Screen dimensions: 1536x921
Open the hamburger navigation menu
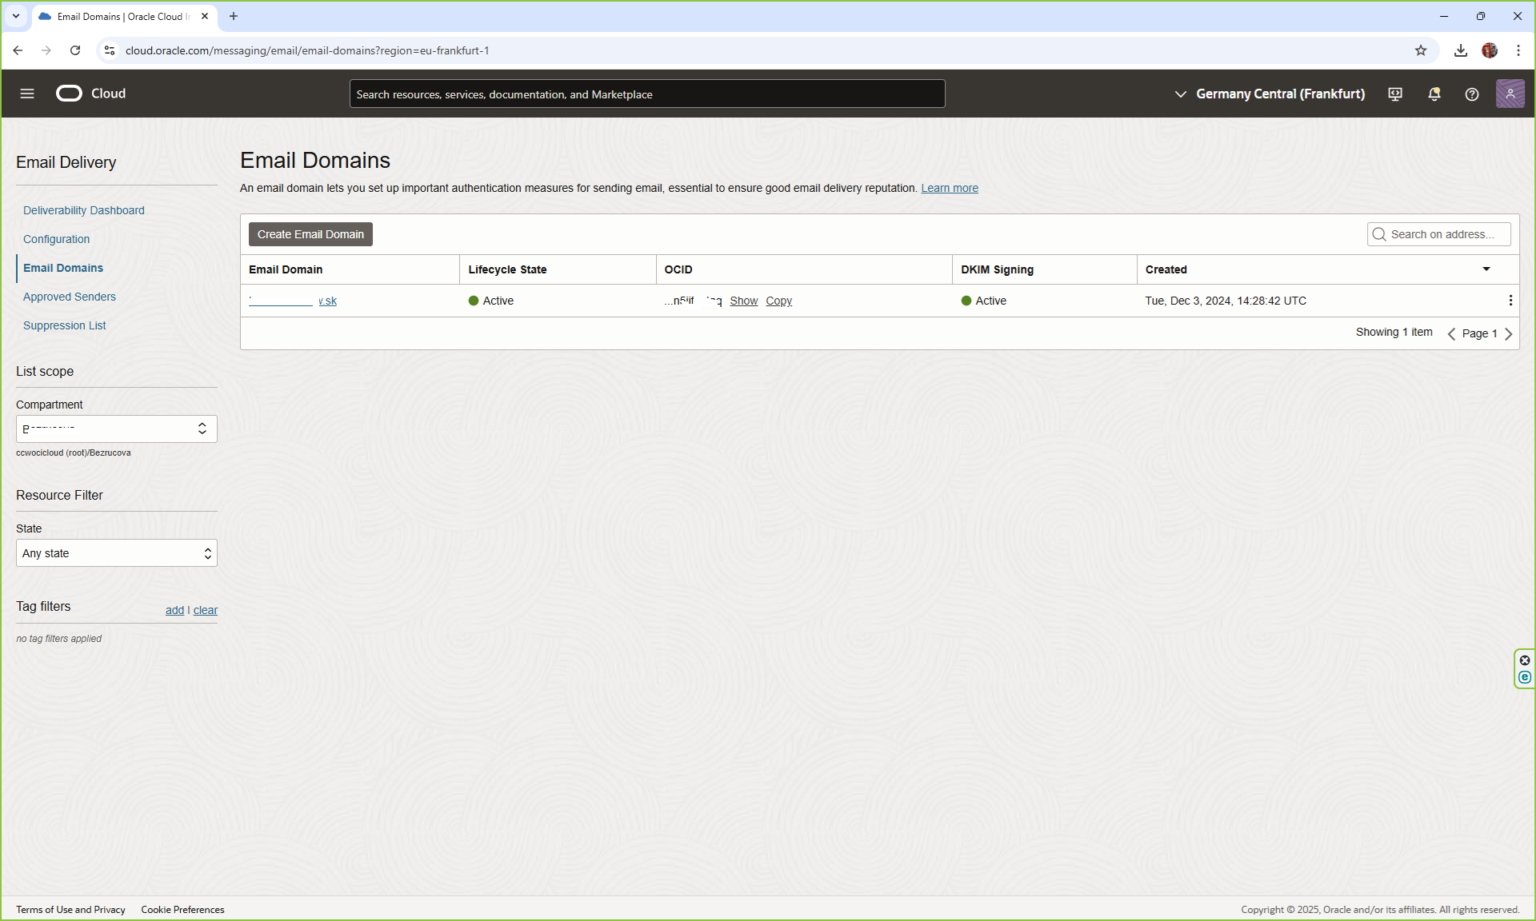coord(27,94)
